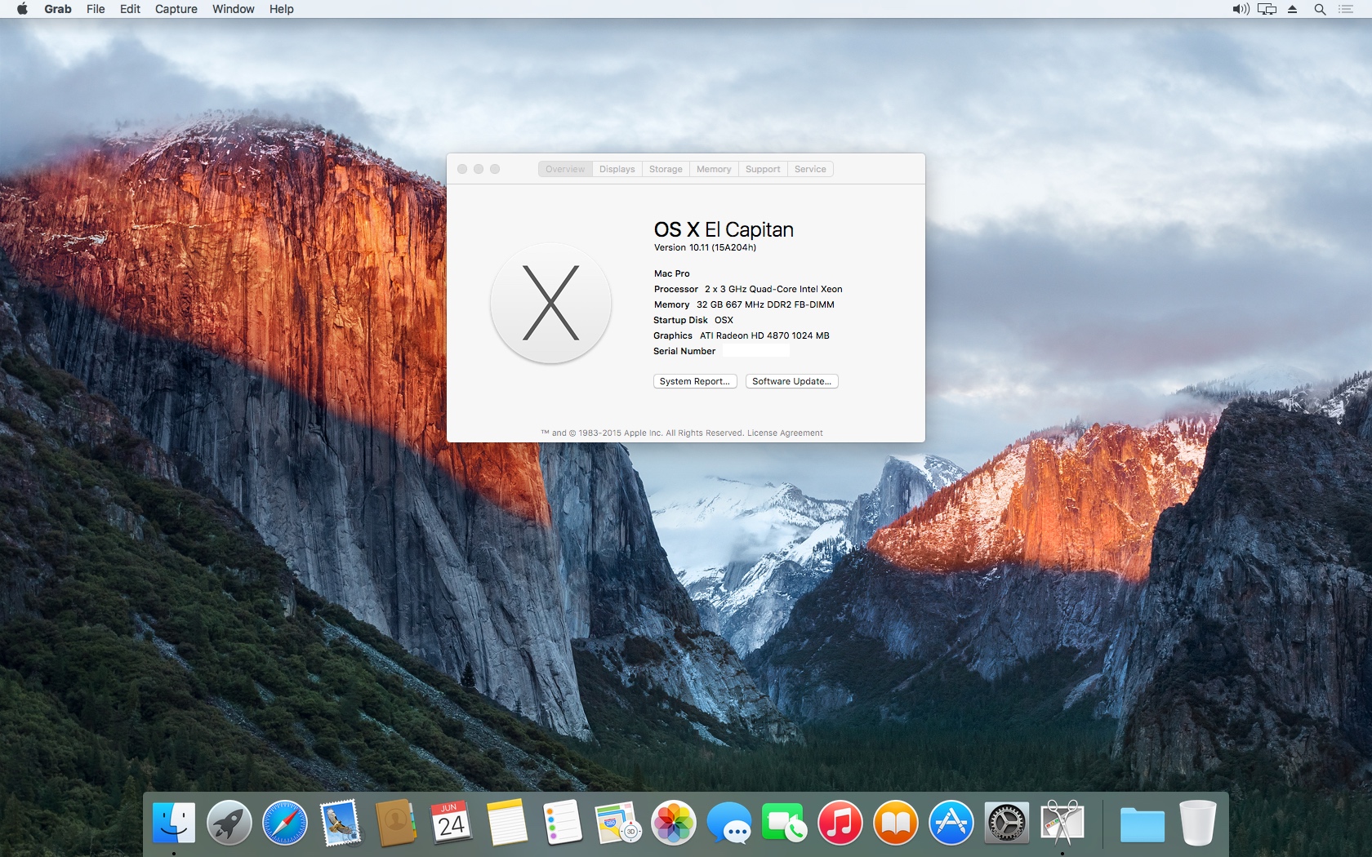The image size is (1372, 857).
Task: Open Messages app in Dock
Action: pyautogui.click(x=729, y=822)
